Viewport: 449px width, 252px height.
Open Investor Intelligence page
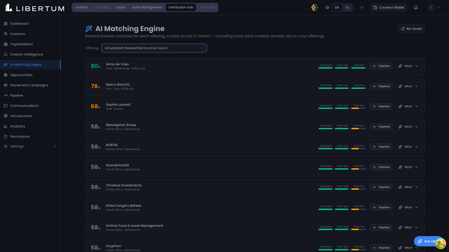[30, 54]
